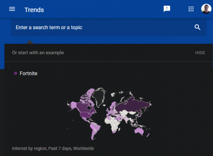The width and height of the screenshot is (213, 156).
Task: Open the Fortnite world interest map
Action: 109,114
